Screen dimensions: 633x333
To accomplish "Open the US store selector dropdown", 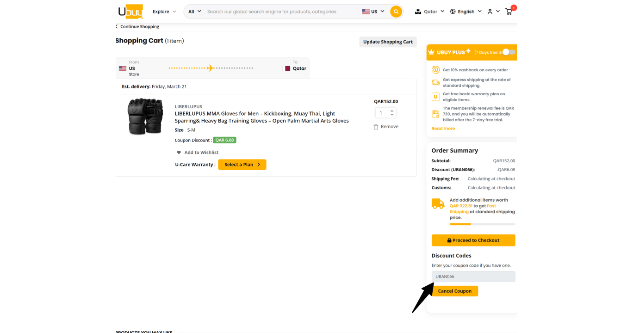I will click(373, 12).
